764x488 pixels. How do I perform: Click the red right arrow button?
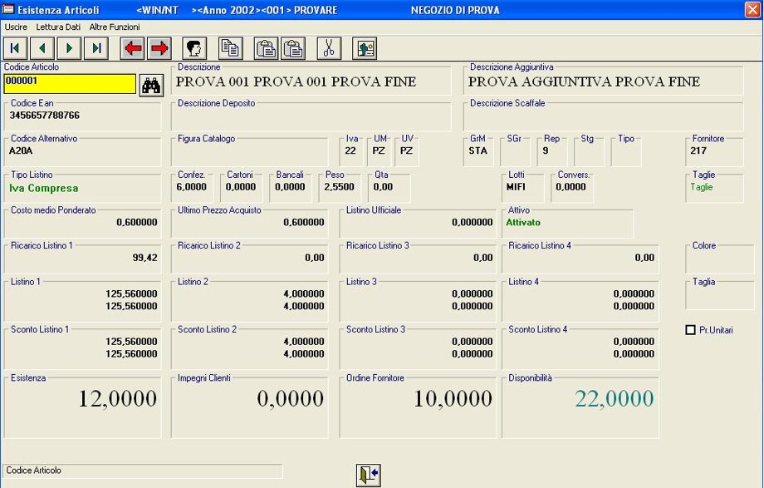point(159,48)
